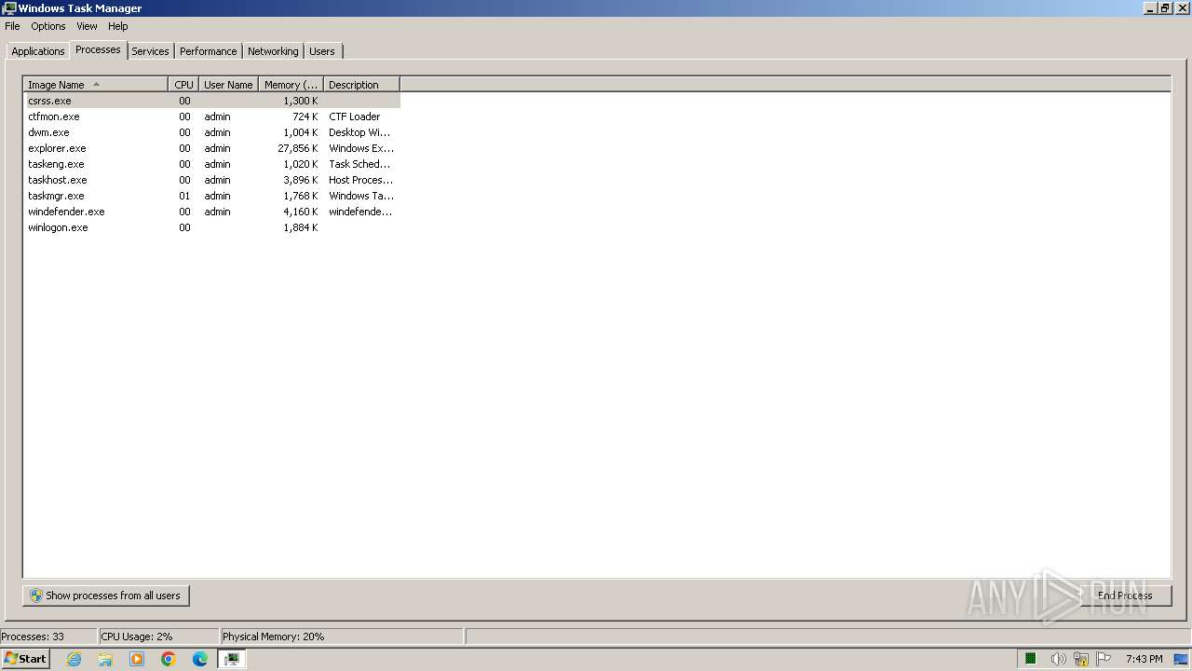The image size is (1192, 671).
Task: Open the network tray icon
Action: point(1081,659)
